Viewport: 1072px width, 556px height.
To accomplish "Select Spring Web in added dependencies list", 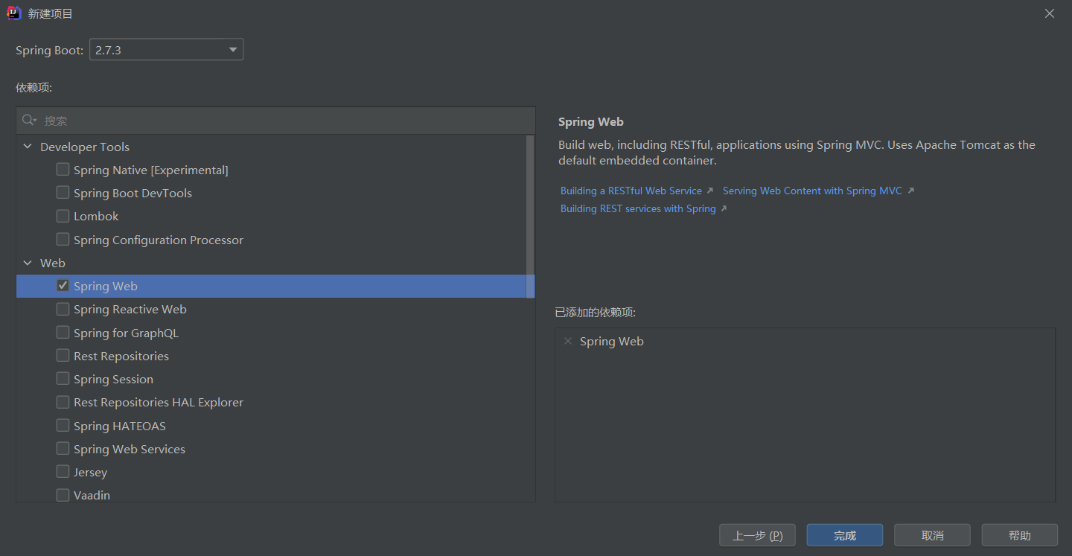I will [612, 341].
